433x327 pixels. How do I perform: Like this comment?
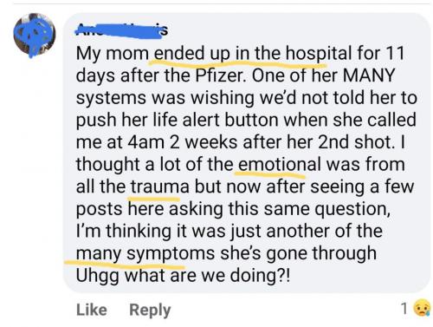tap(92, 310)
